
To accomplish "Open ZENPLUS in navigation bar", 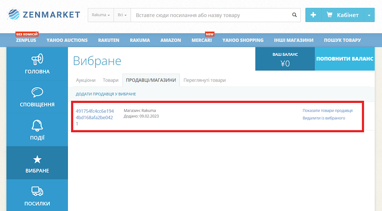I will pyautogui.click(x=26, y=40).
